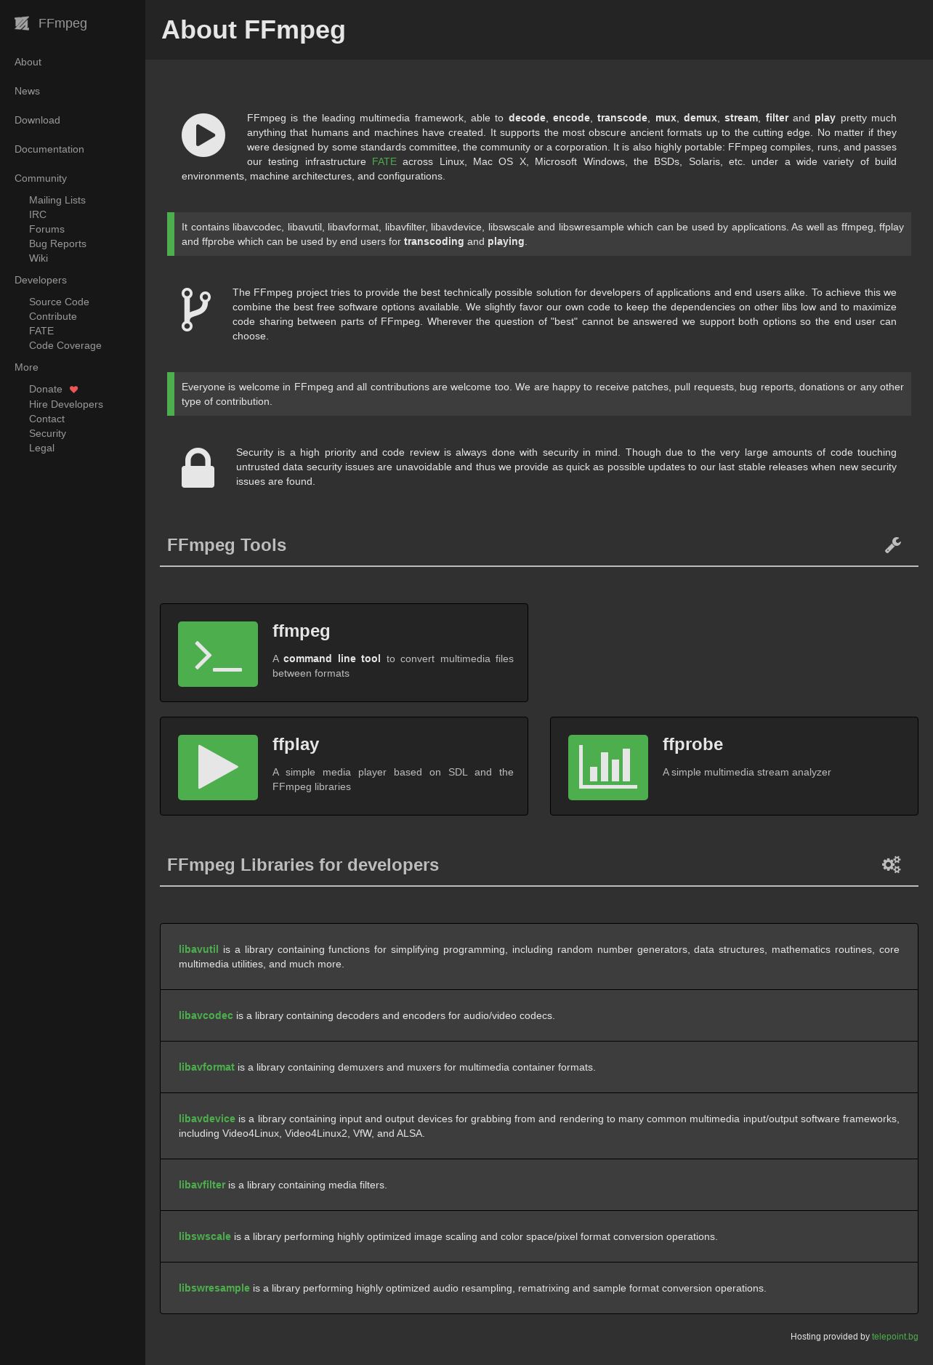Select the Community sidebar section
The image size is (933, 1365).
click(41, 178)
